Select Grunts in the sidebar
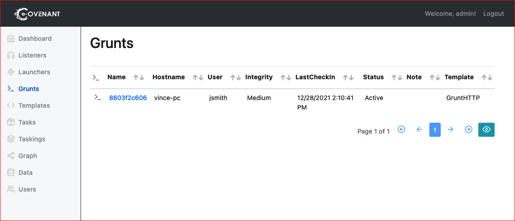The image size is (515, 221). click(x=29, y=89)
